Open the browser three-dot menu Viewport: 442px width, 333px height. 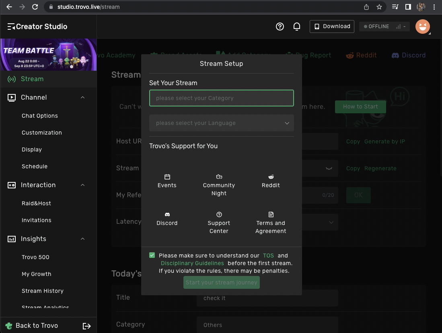434,7
